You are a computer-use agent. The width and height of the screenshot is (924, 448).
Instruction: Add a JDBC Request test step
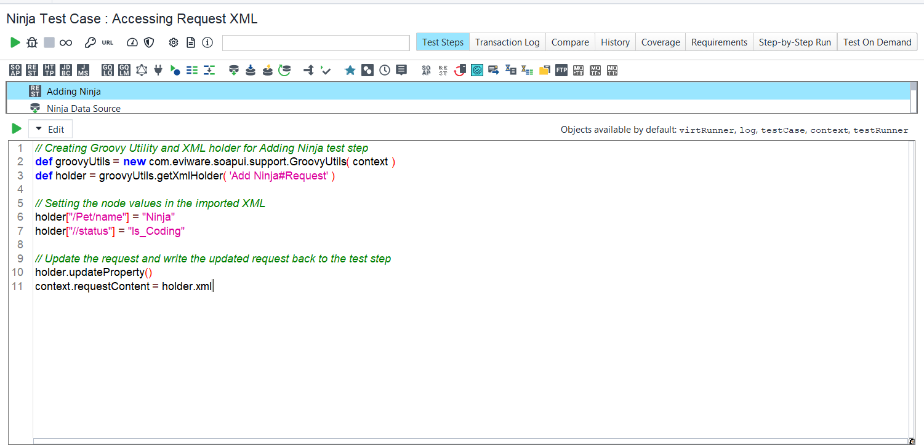coord(66,70)
